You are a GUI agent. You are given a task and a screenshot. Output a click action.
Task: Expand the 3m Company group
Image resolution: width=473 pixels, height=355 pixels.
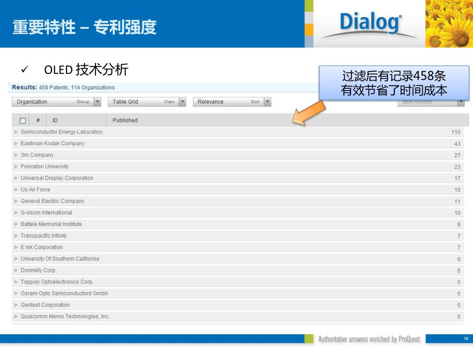pos(16,155)
